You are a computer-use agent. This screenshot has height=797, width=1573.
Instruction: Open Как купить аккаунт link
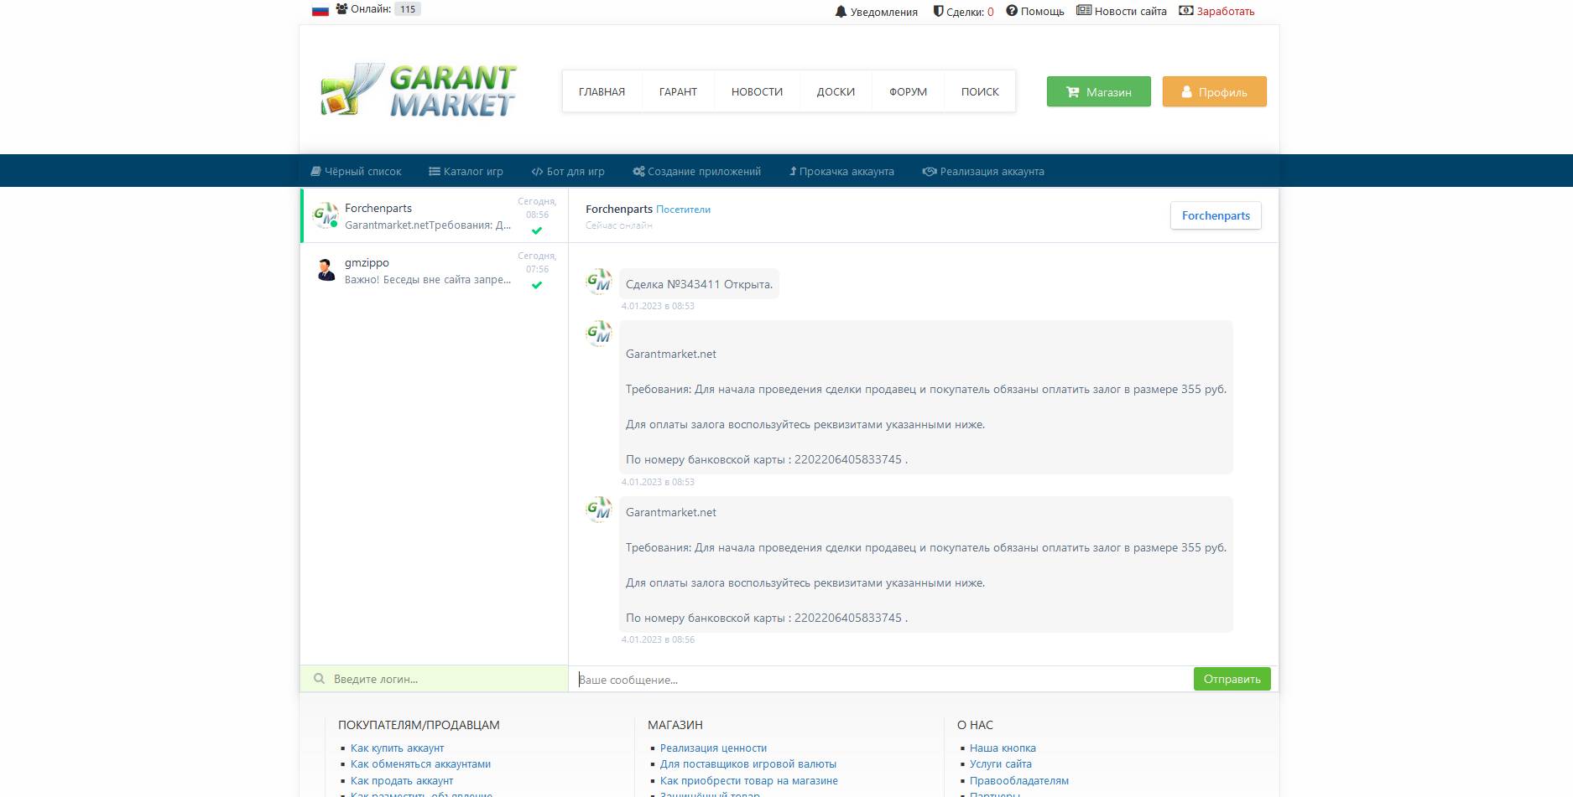click(x=397, y=748)
